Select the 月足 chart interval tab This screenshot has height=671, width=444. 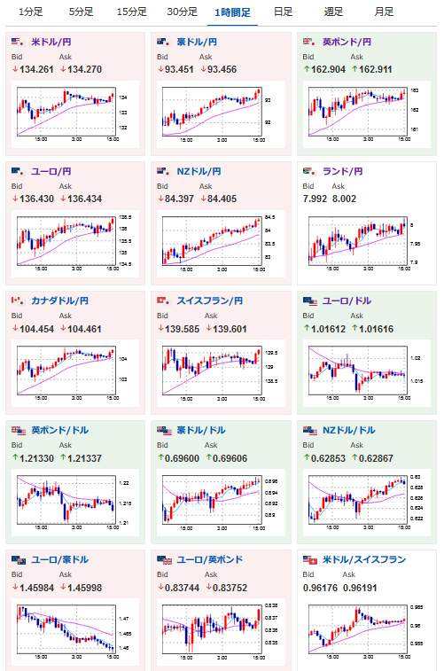384,12
